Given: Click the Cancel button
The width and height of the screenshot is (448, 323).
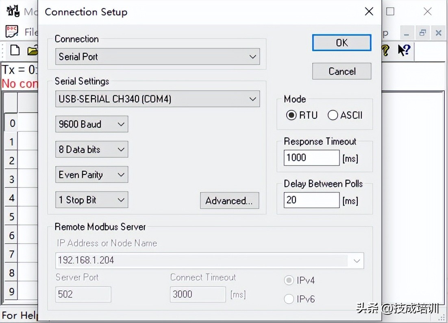Looking at the screenshot, I should (x=341, y=71).
